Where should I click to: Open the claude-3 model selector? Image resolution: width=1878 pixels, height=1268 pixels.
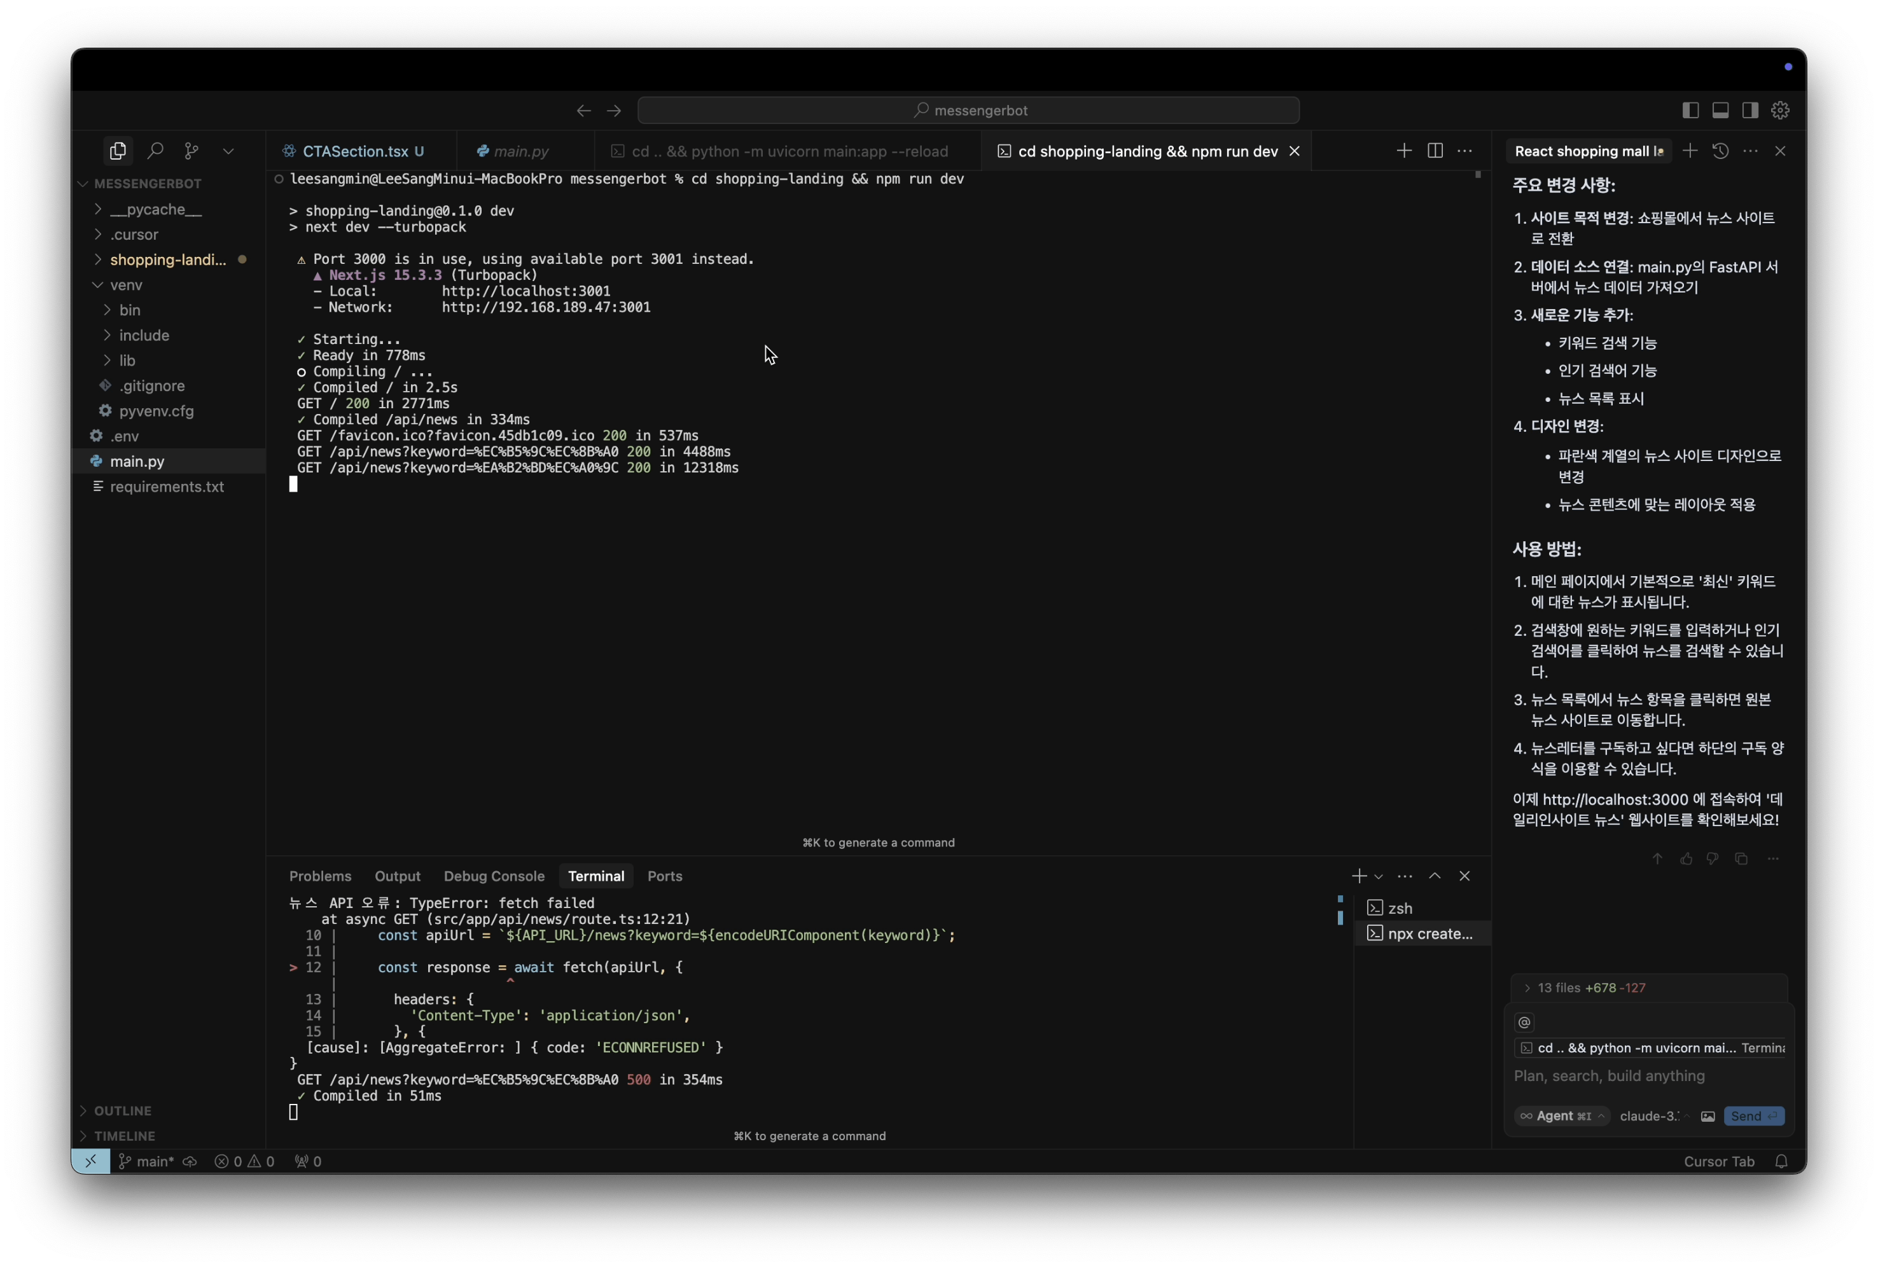[1654, 1117]
